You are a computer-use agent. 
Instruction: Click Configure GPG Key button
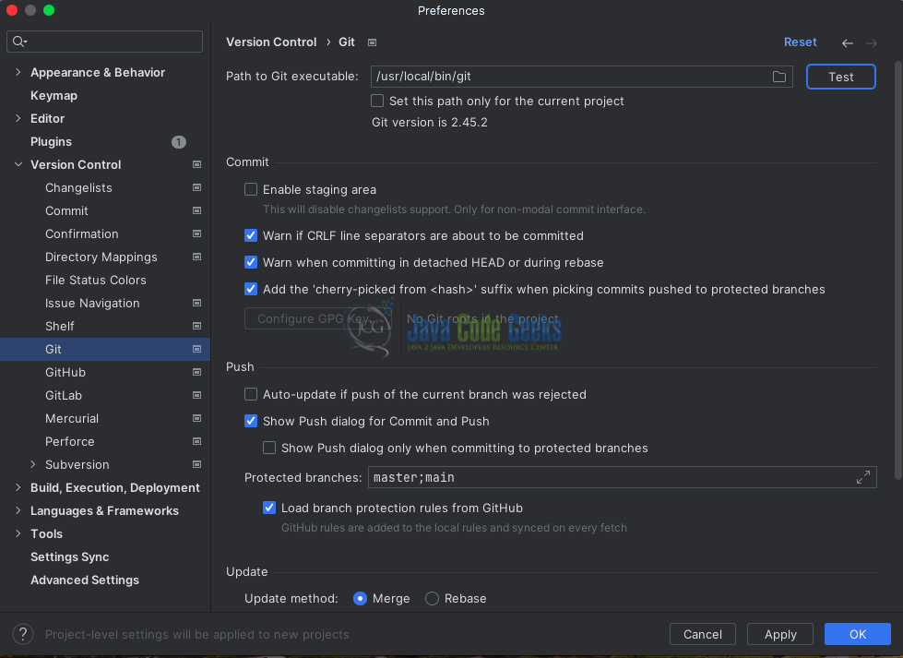(x=316, y=318)
